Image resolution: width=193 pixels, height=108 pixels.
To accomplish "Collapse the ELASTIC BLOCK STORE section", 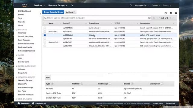I will [17, 66].
